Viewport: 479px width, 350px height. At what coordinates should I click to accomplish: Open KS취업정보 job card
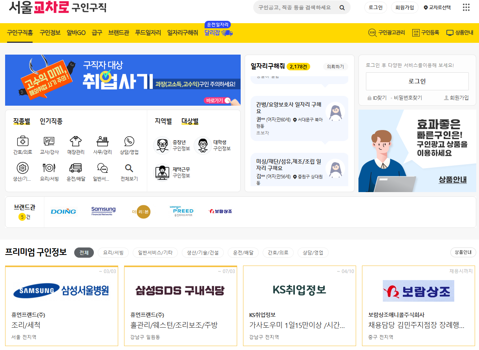point(300,306)
